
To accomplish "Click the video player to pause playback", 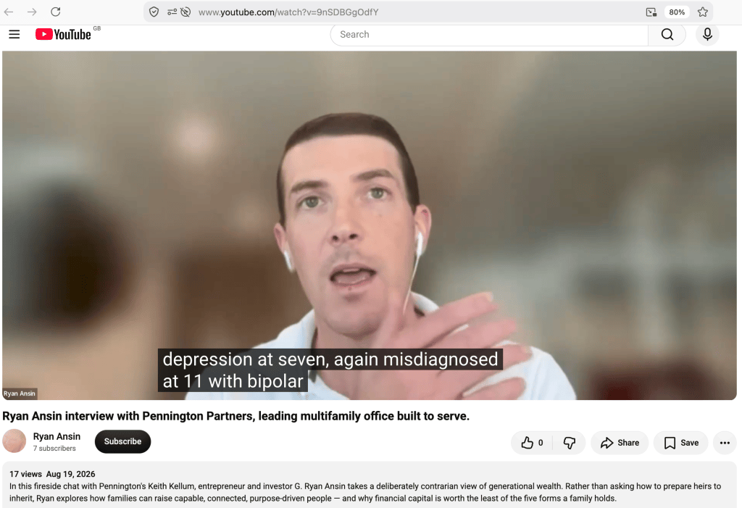I will tap(369, 225).
